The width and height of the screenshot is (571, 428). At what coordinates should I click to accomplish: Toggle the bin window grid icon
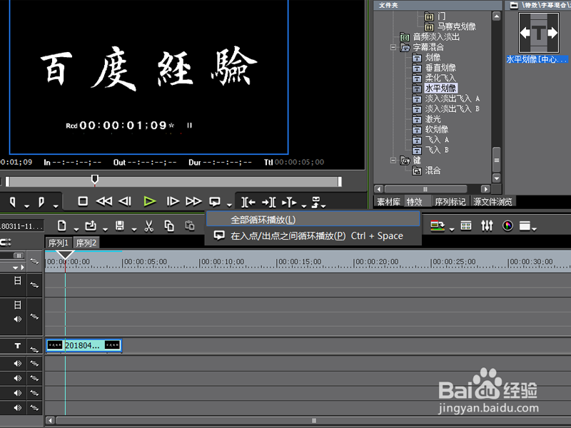tap(466, 226)
